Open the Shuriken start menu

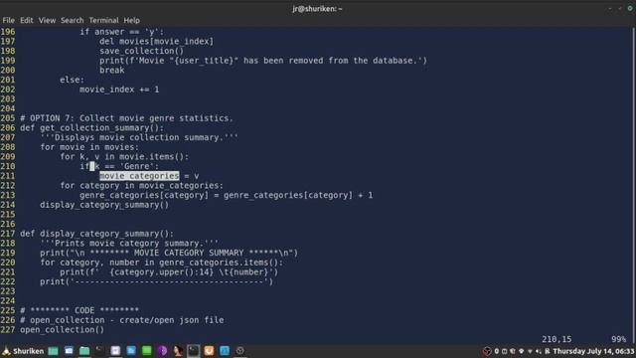(x=23, y=351)
